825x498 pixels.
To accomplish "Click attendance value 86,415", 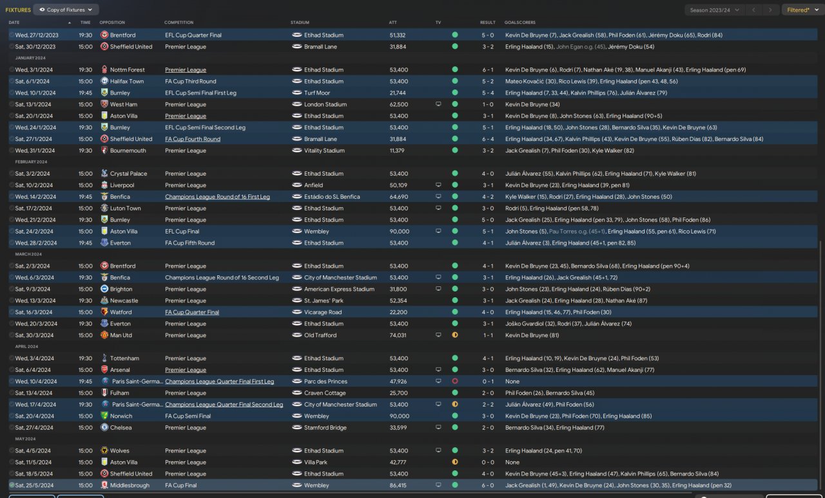I will [x=398, y=485].
